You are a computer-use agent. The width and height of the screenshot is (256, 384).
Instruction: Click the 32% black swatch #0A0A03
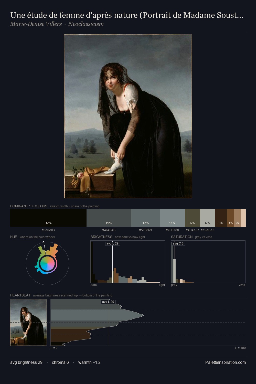48,218
